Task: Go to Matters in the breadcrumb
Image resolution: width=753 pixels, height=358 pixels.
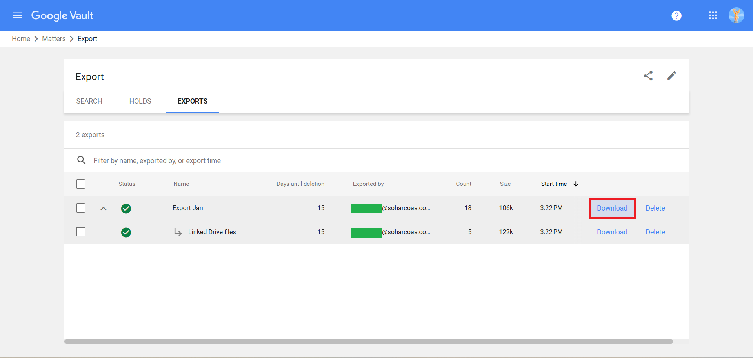Action: click(54, 39)
